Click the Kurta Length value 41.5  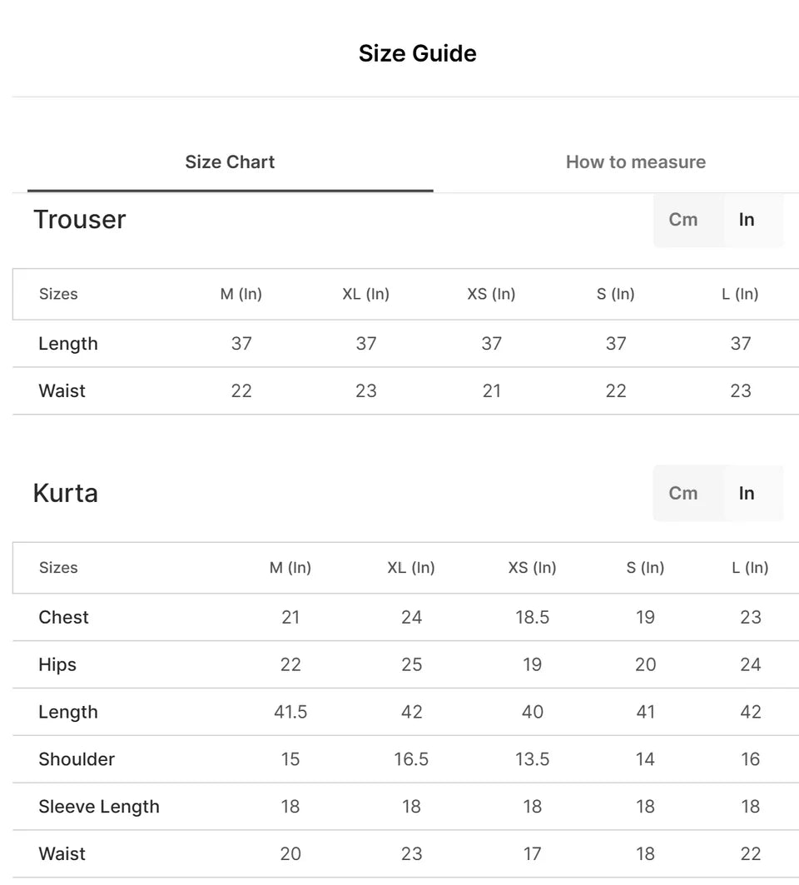(x=290, y=712)
